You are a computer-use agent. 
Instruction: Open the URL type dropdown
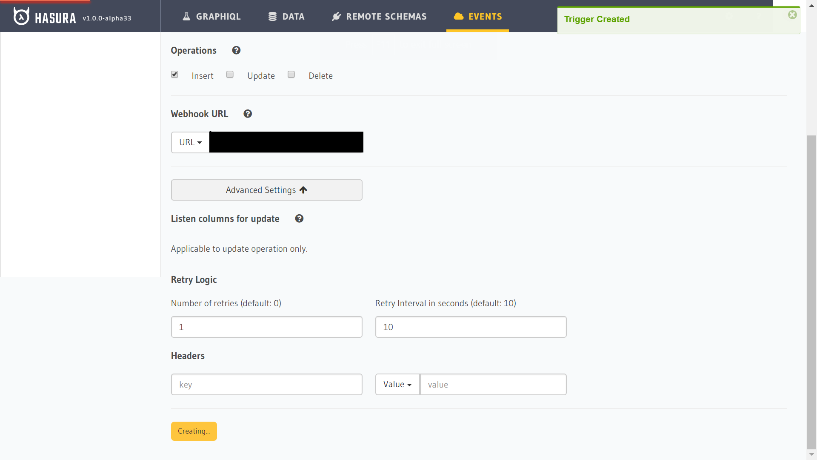click(190, 142)
